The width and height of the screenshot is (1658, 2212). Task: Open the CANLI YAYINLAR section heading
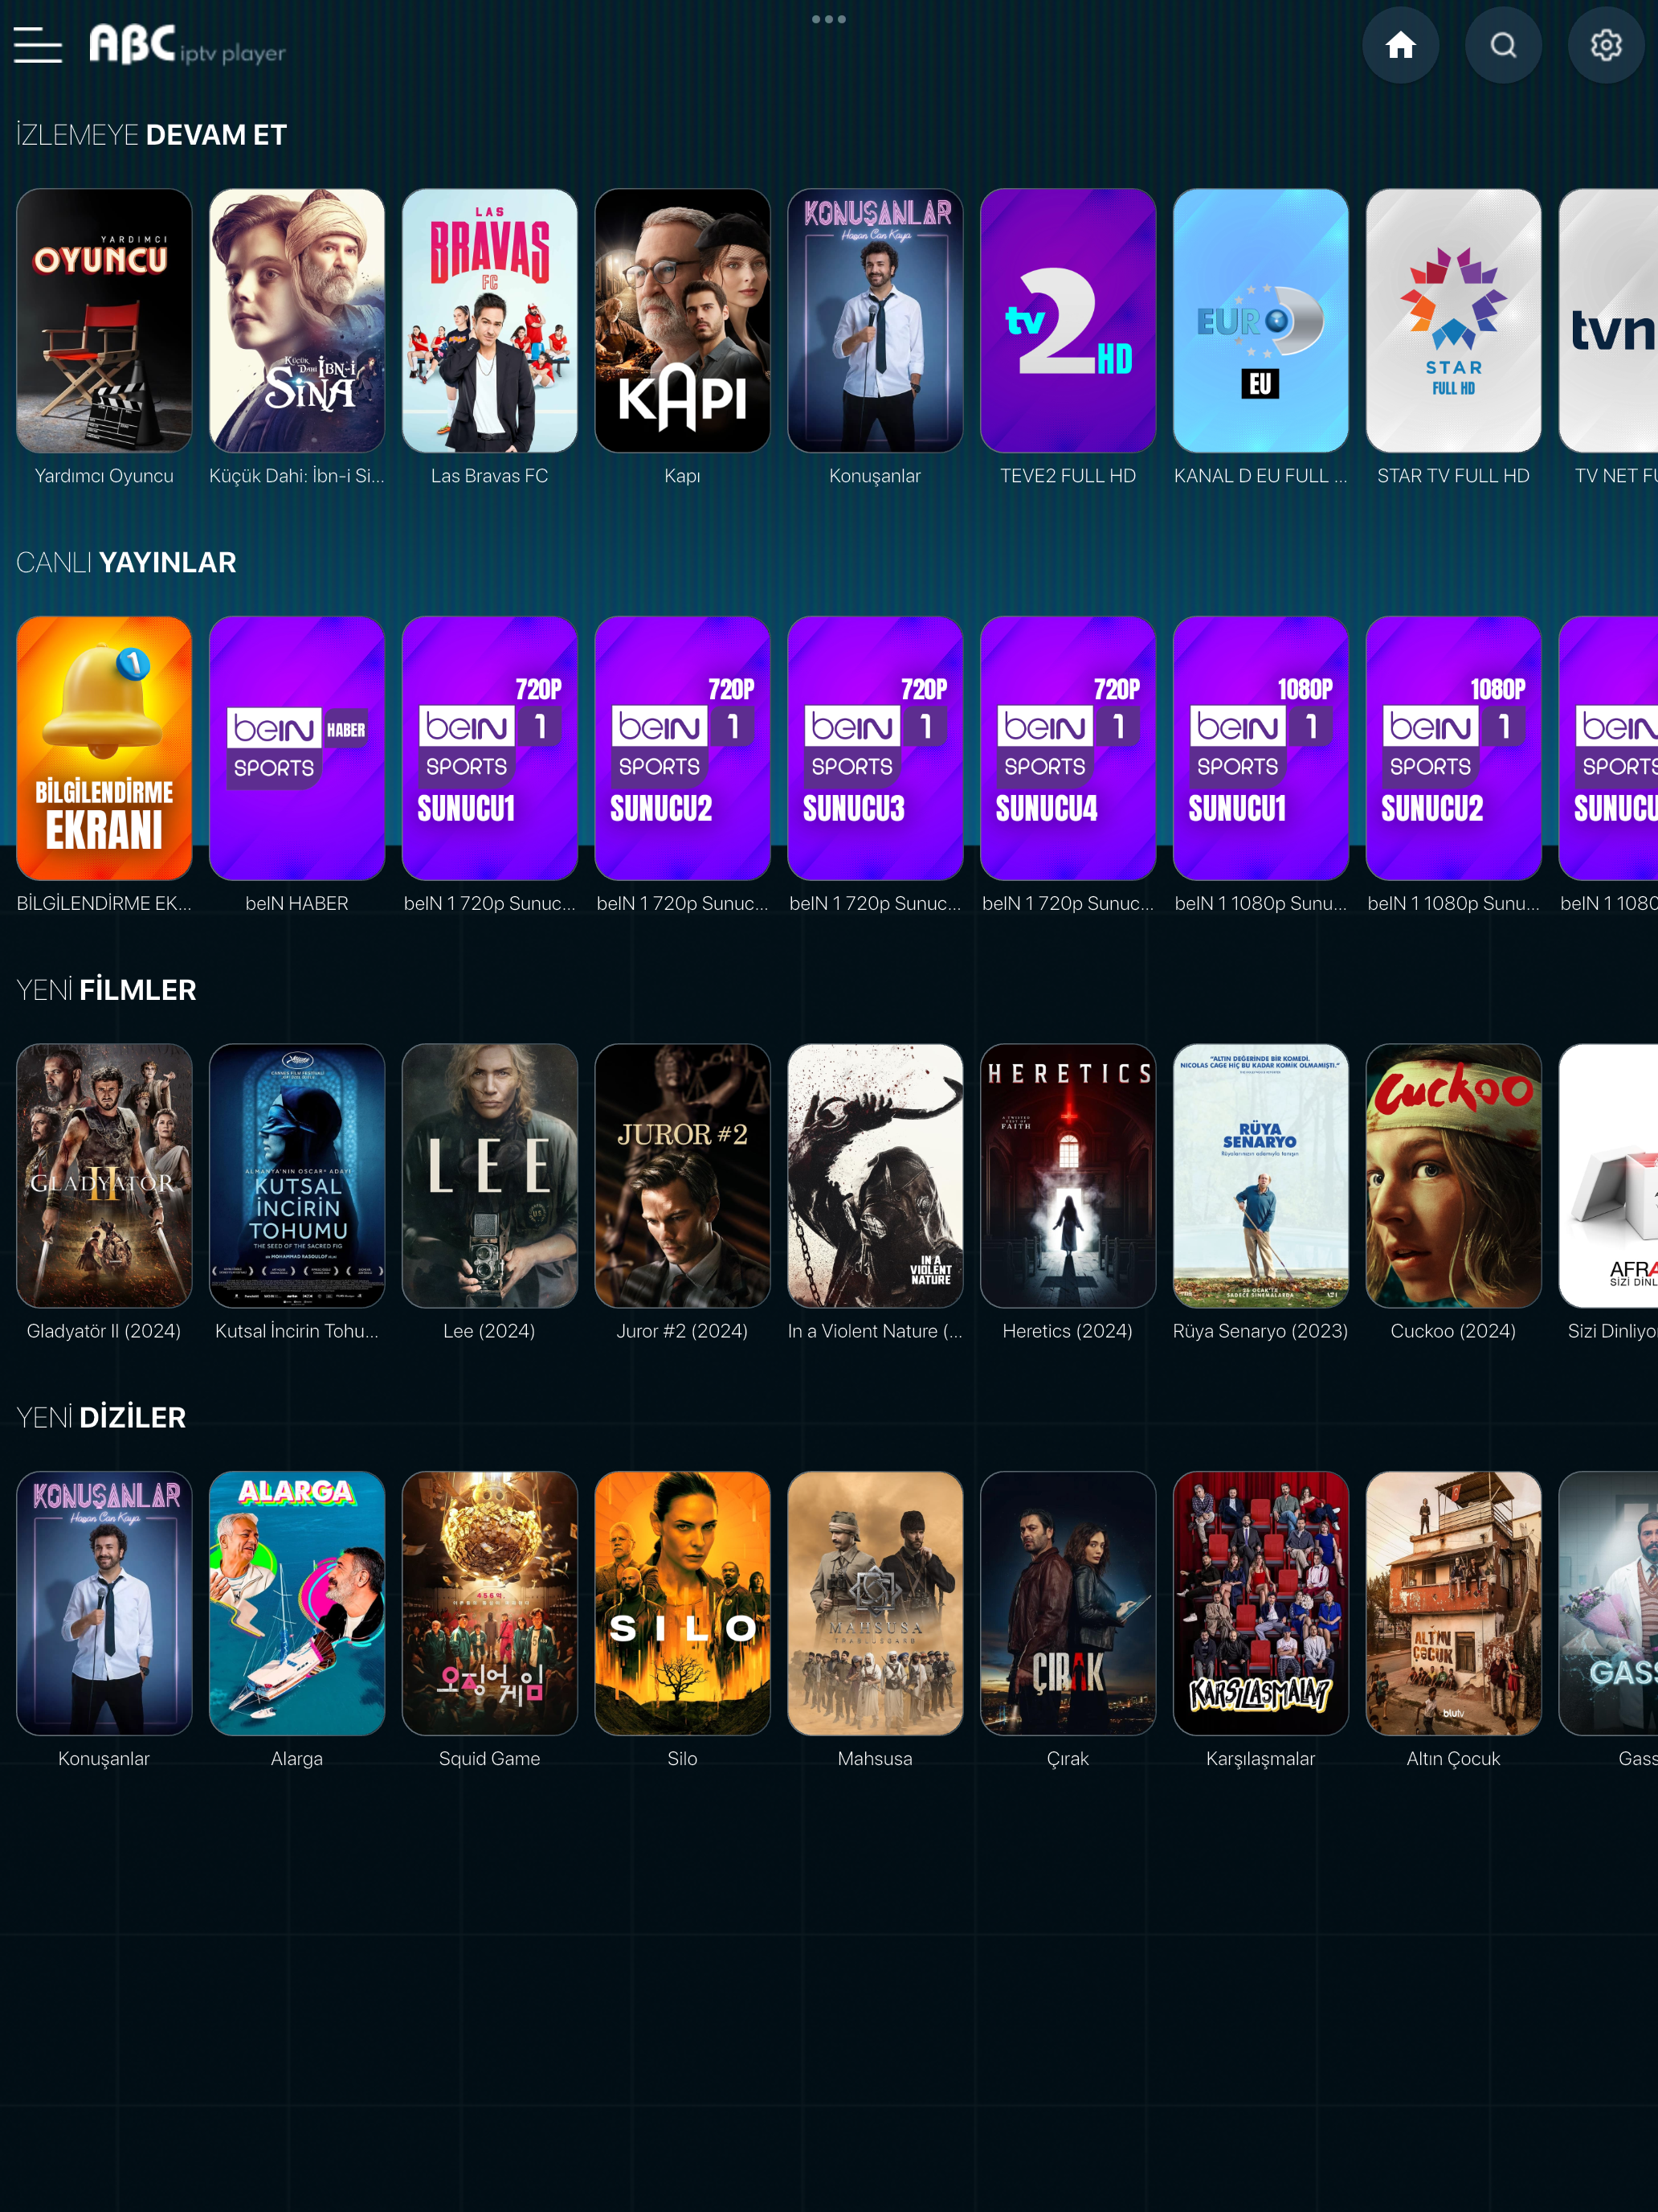point(127,562)
